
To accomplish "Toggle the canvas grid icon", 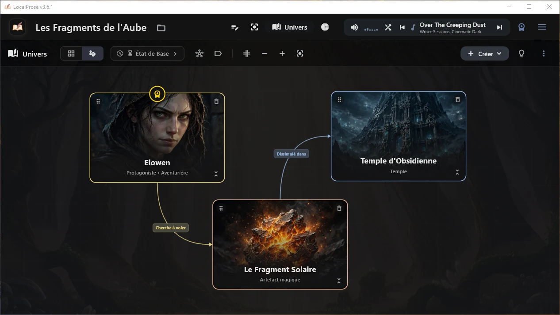I will 247,53.
